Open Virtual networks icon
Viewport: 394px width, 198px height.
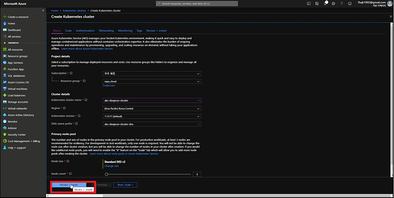pyautogui.click(x=5, y=108)
